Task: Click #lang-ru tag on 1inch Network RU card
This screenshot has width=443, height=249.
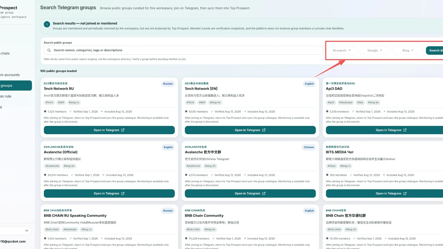Action: tap(74, 102)
